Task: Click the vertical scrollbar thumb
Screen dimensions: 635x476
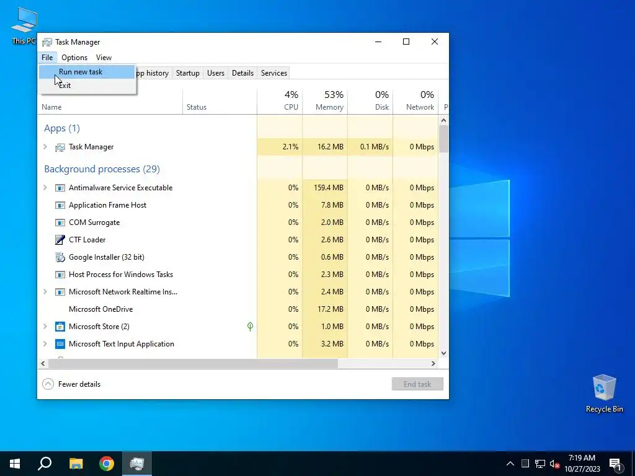Action: [x=444, y=139]
